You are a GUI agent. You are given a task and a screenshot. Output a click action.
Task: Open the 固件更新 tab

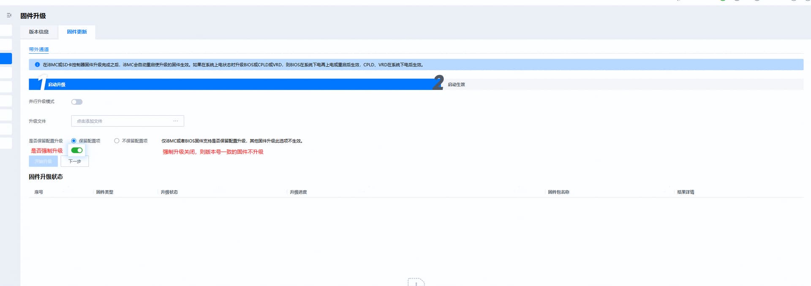click(x=77, y=32)
